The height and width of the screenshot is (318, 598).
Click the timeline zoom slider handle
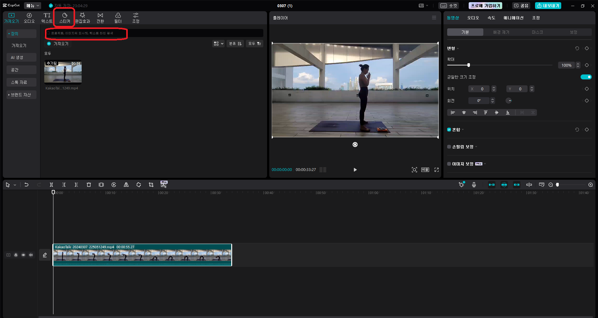[x=557, y=185]
